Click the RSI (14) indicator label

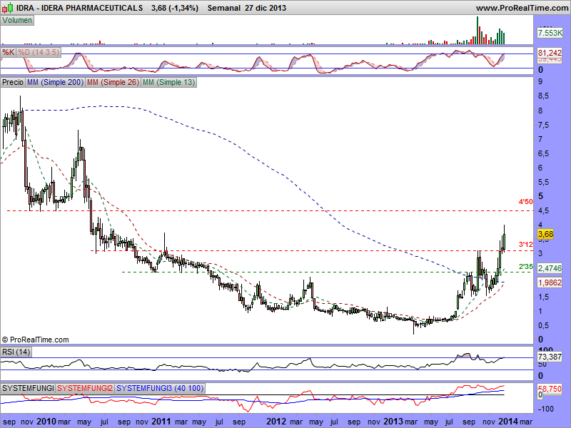(x=16, y=352)
